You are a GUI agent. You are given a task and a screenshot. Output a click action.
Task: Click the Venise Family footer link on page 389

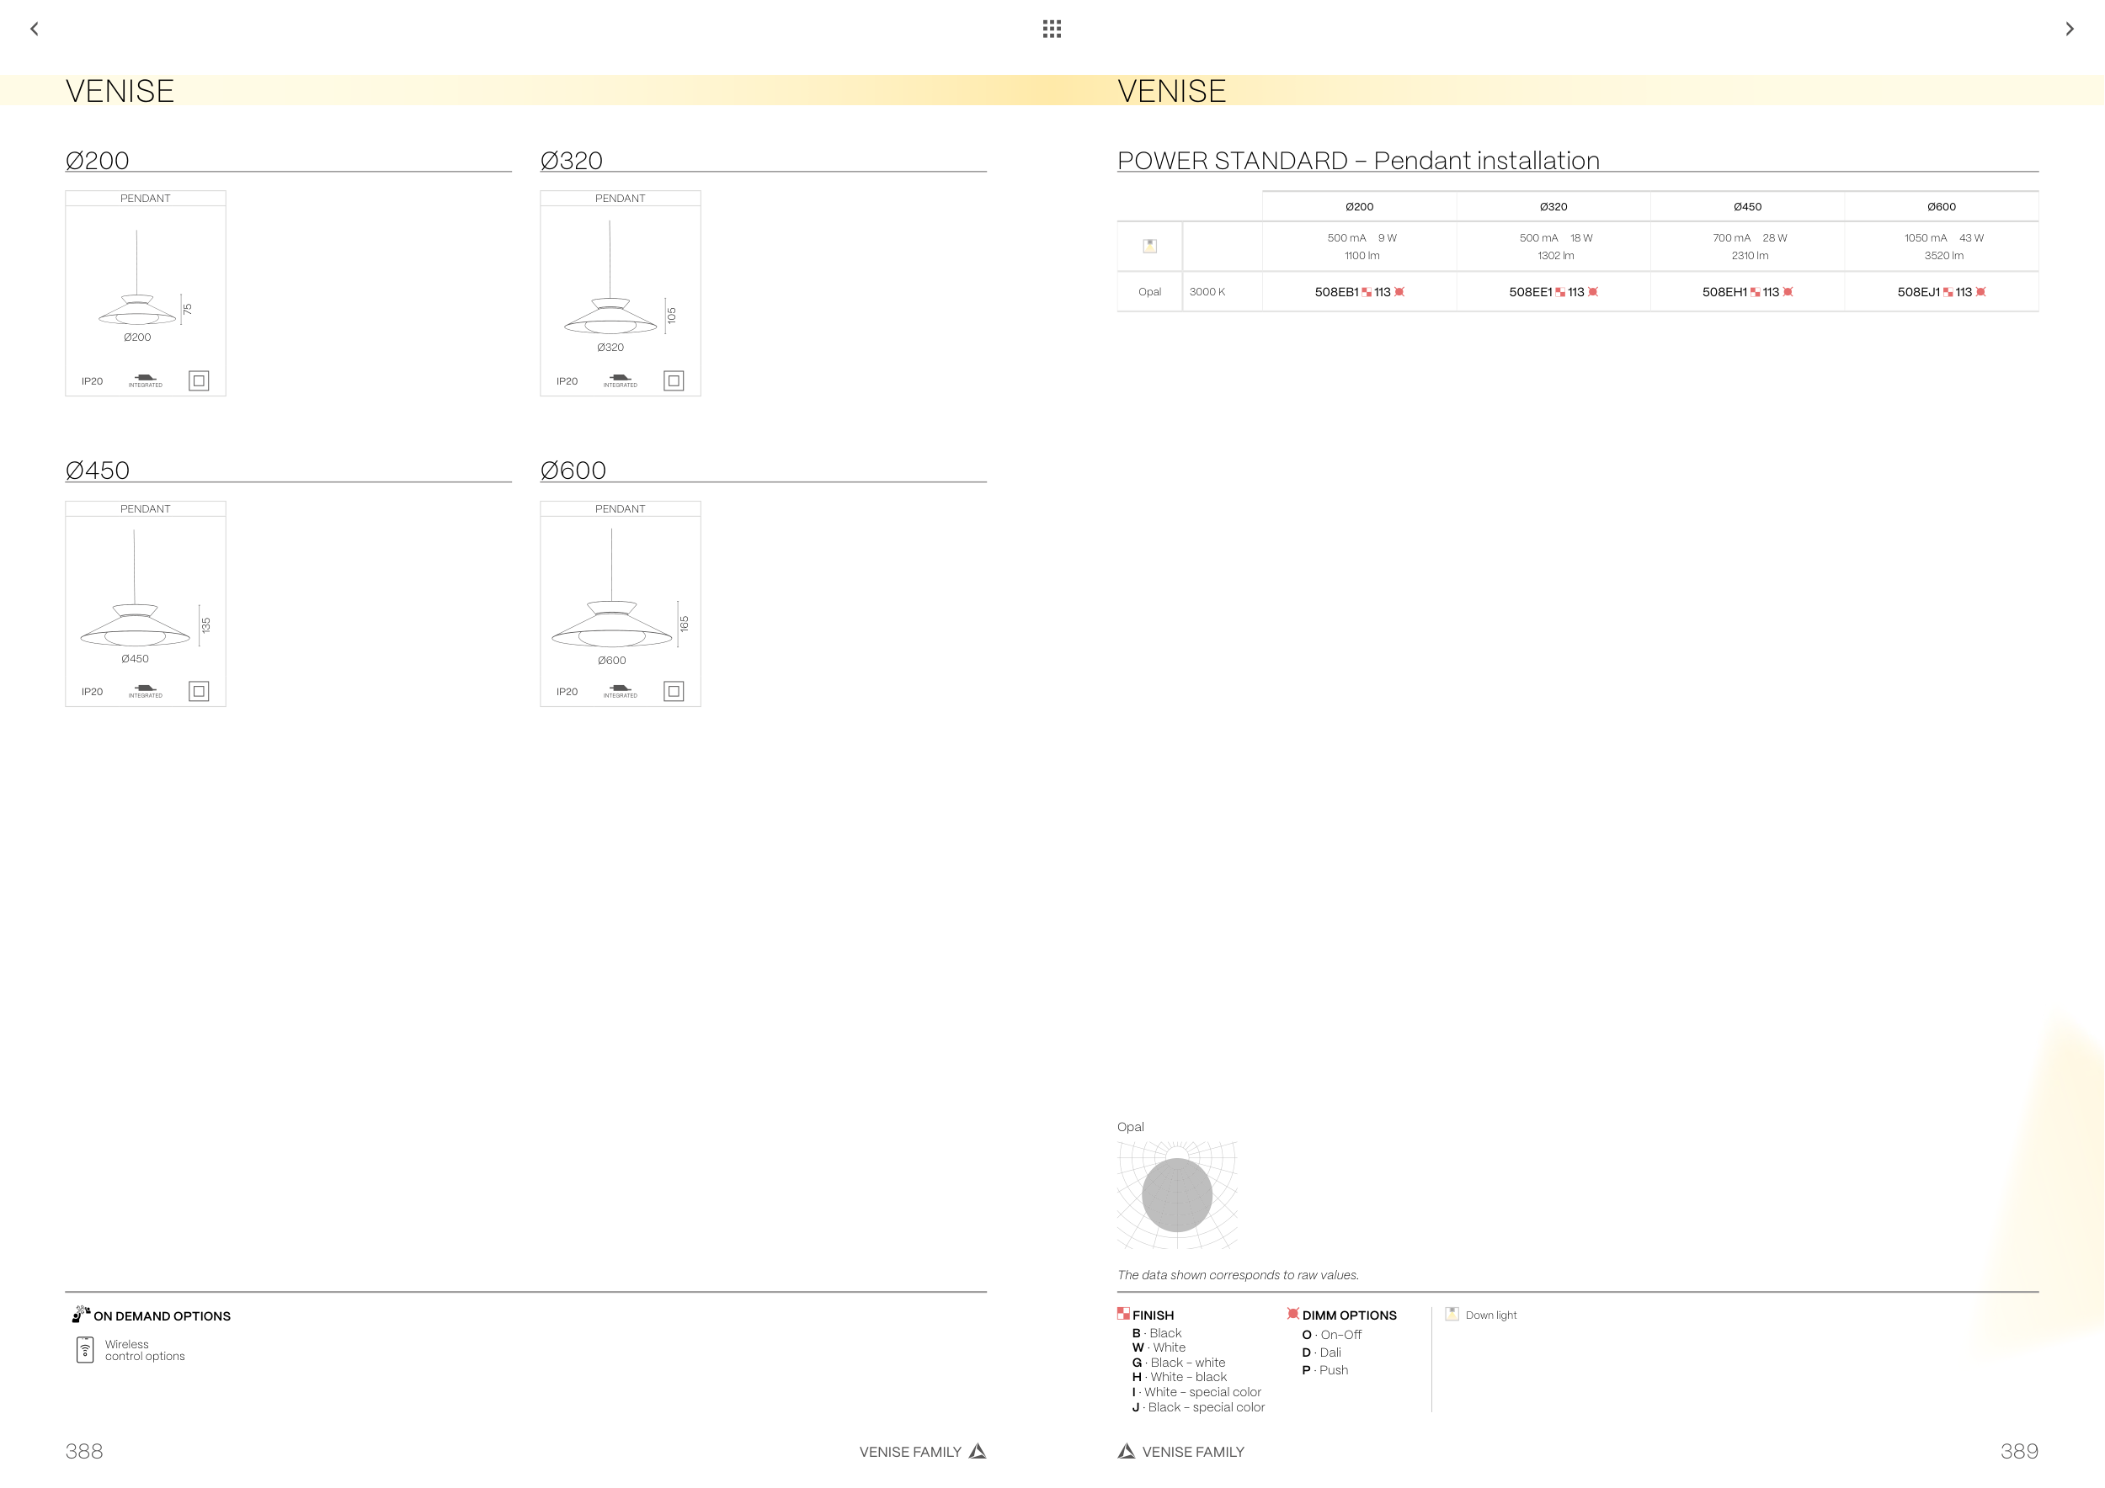pyautogui.click(x=1192, y=1453)
